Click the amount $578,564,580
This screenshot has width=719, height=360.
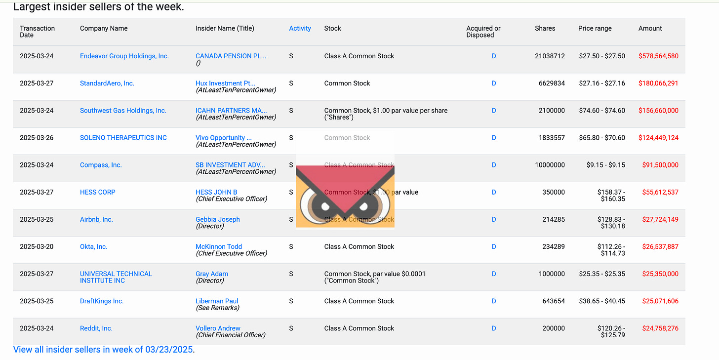pos(658,56)
